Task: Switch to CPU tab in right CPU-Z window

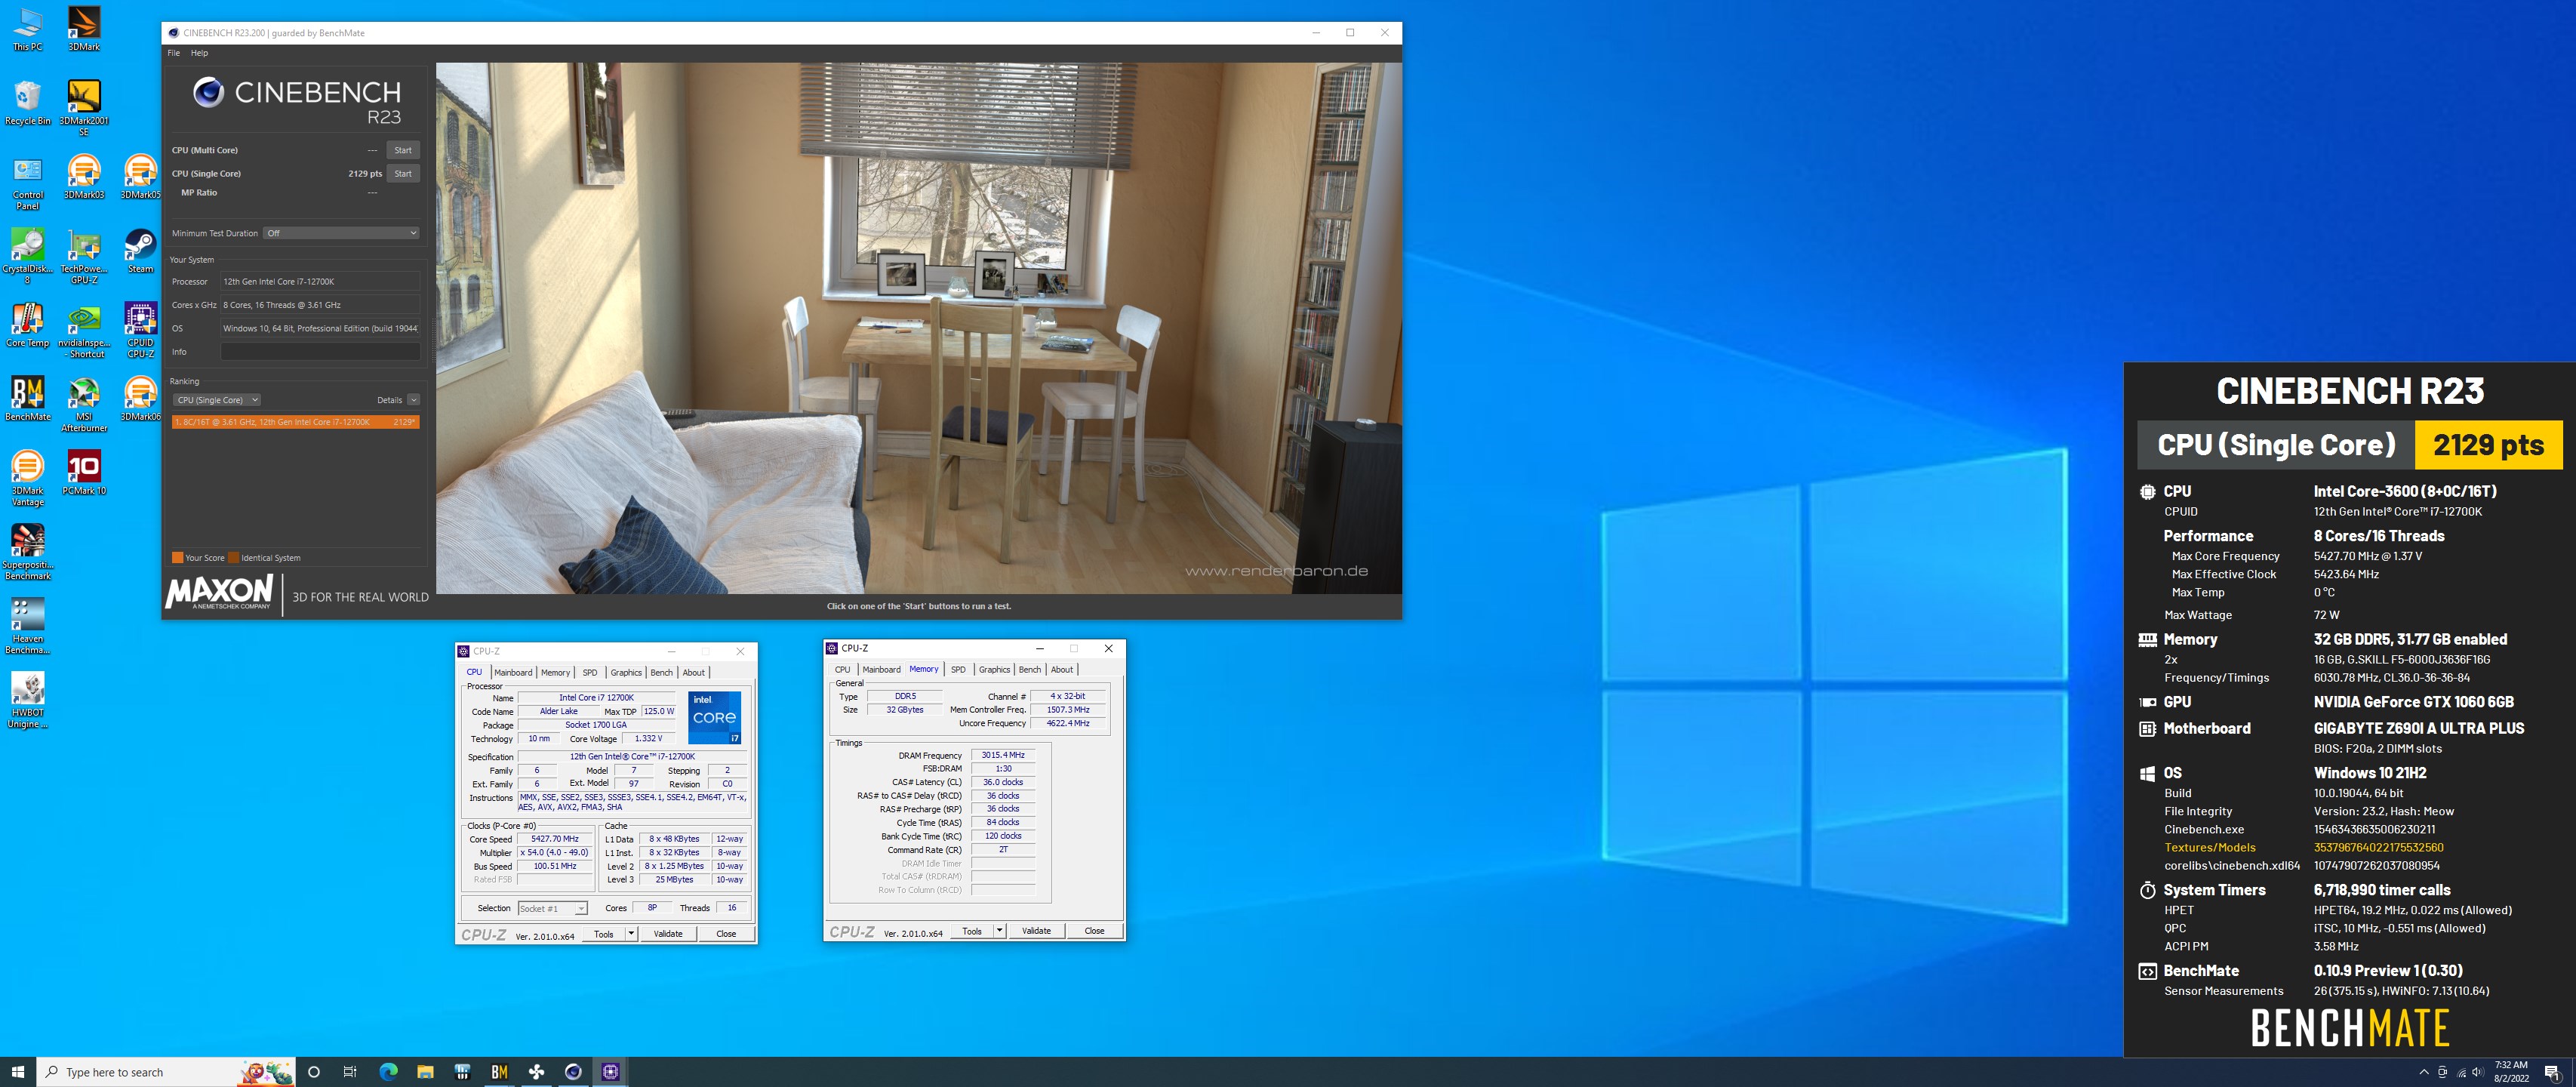Action: [843, 670]
